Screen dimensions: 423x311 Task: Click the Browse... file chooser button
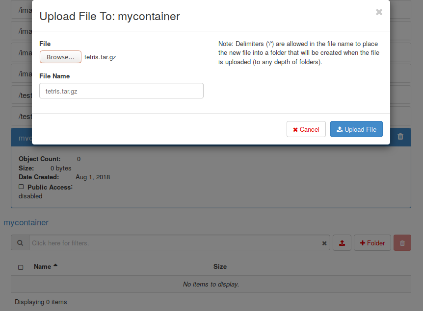60,57
